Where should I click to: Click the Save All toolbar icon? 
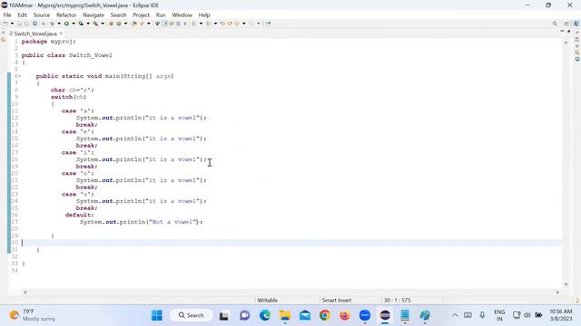tap(26, 24)
